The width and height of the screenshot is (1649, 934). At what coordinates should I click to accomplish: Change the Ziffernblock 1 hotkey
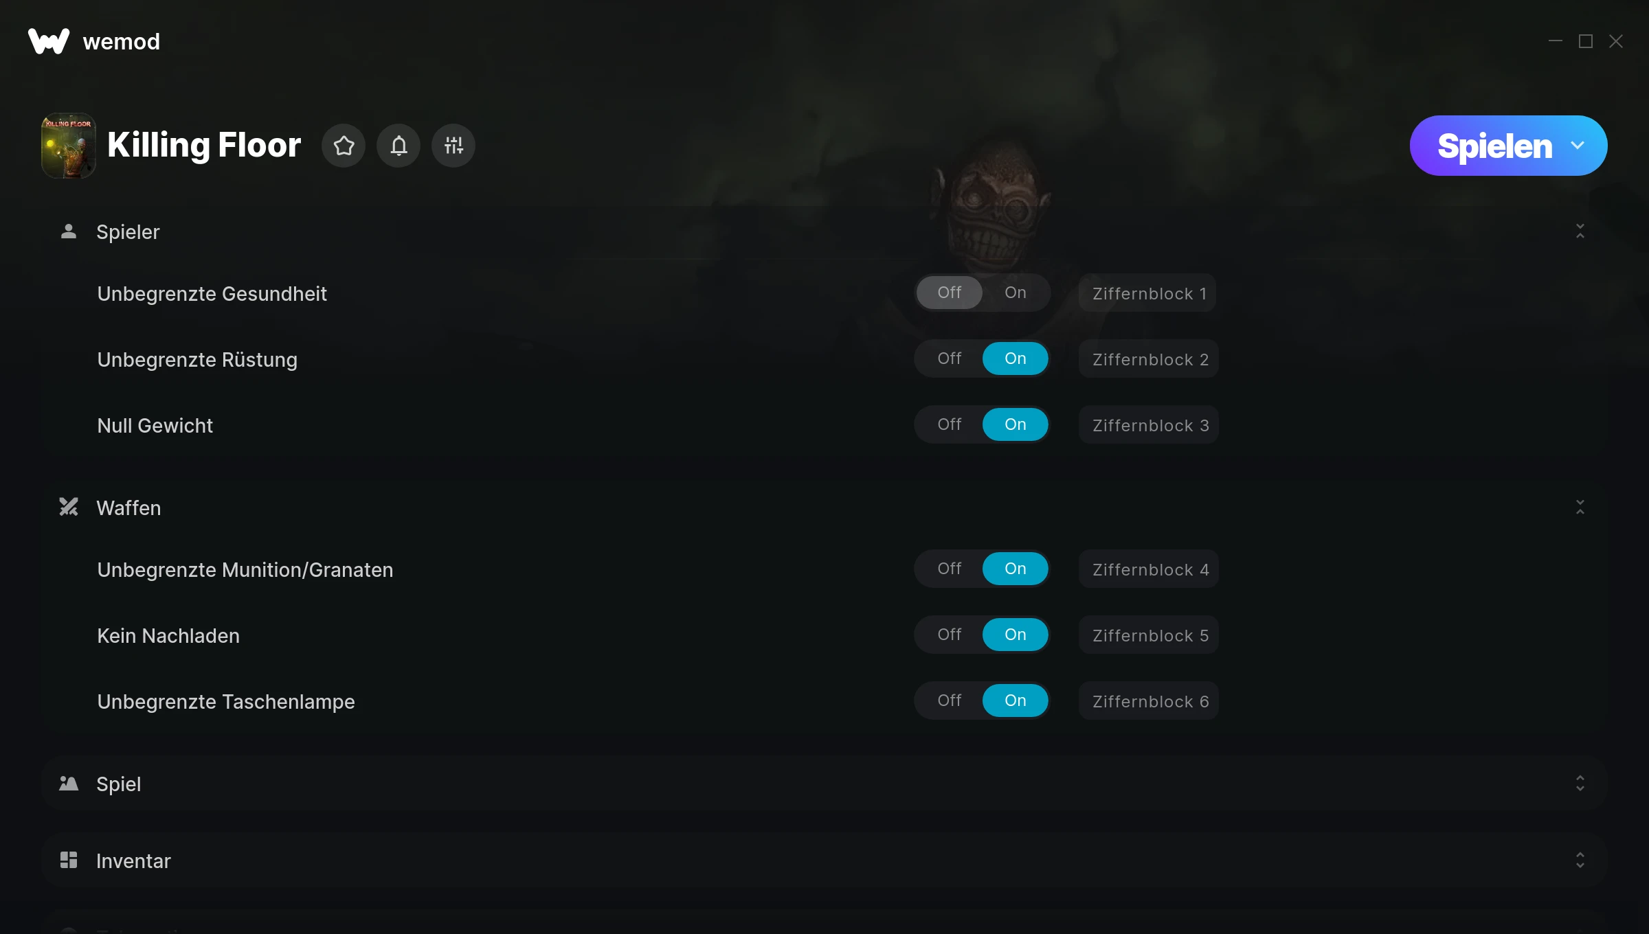click(1147, 293)
